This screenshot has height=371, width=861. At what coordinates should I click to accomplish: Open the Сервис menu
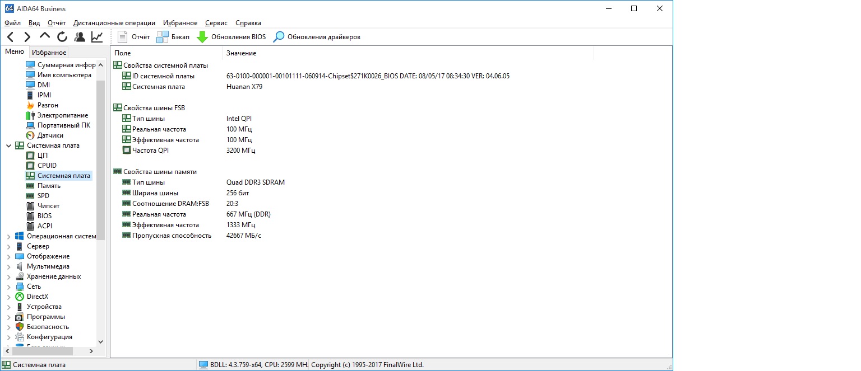coord(216,23)
